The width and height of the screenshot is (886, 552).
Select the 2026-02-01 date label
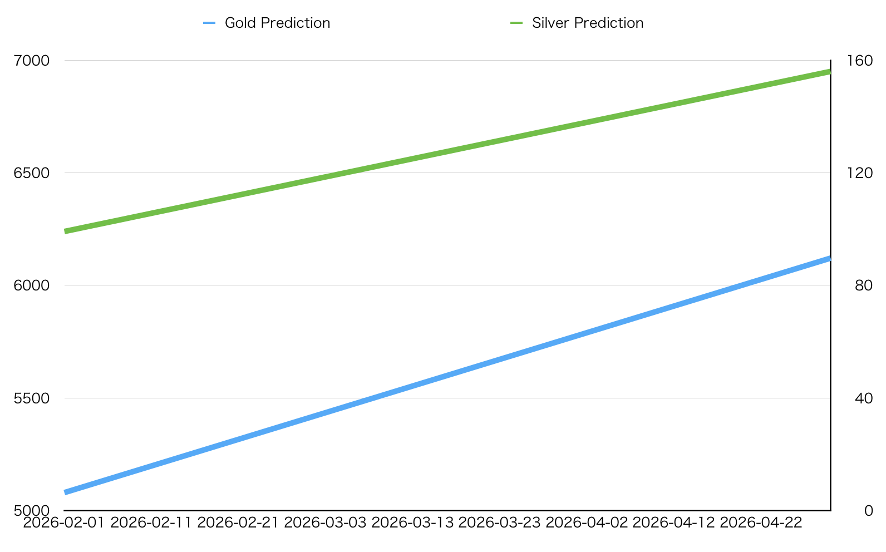point(64,523)
